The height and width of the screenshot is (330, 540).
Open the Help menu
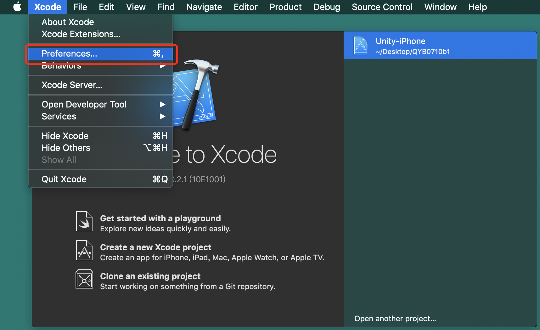[477, 7]
